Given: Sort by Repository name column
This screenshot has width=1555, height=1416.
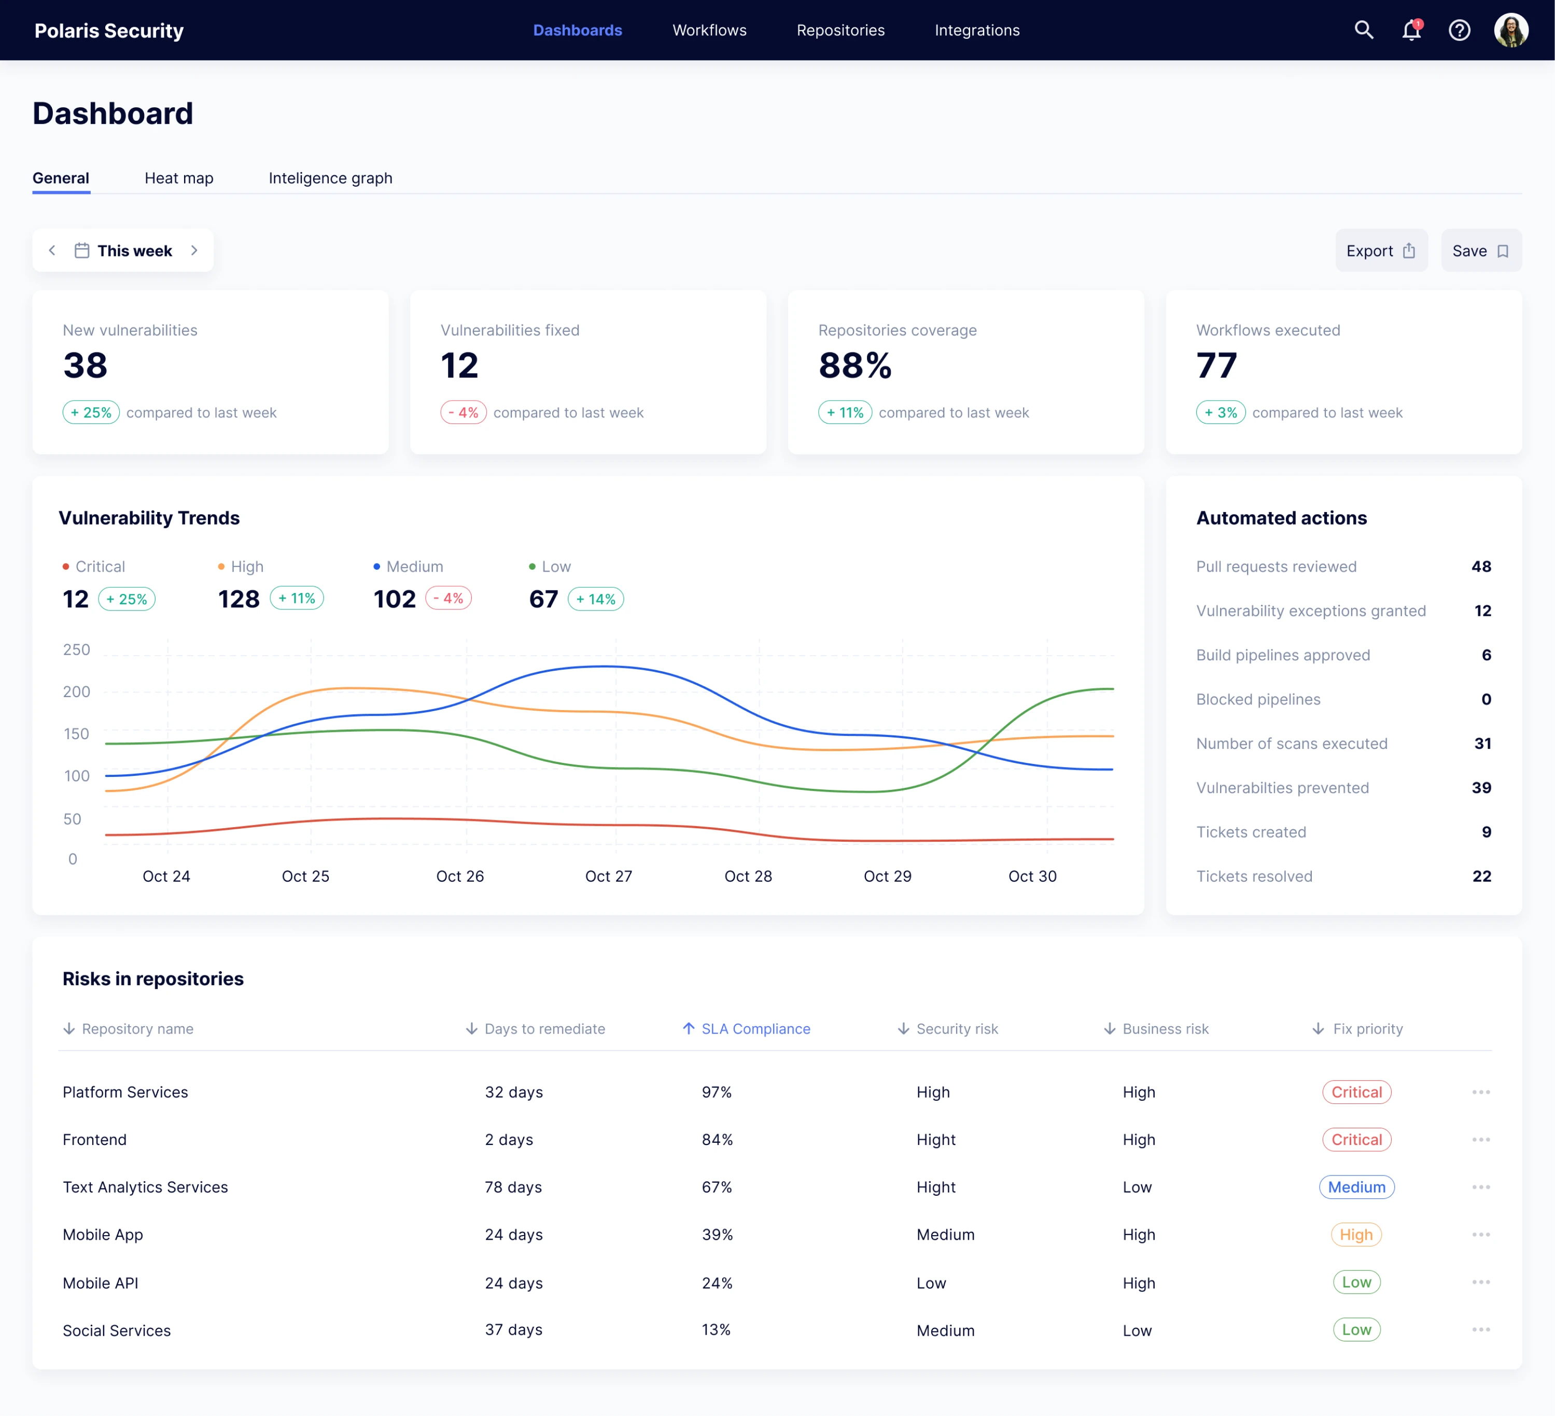Looking at the screenshot, I should point(128,1029).
